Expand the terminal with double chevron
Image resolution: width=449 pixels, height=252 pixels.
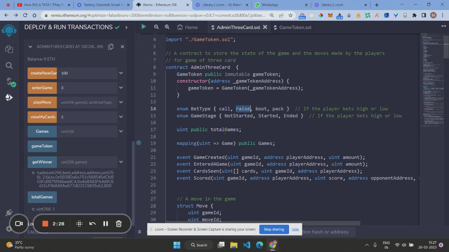pyautogui.click(x=140, y=232)
